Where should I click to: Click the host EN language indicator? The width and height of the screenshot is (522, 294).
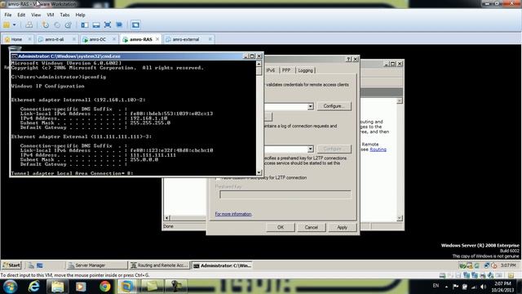pyautogui.click(x=436, y=286)
